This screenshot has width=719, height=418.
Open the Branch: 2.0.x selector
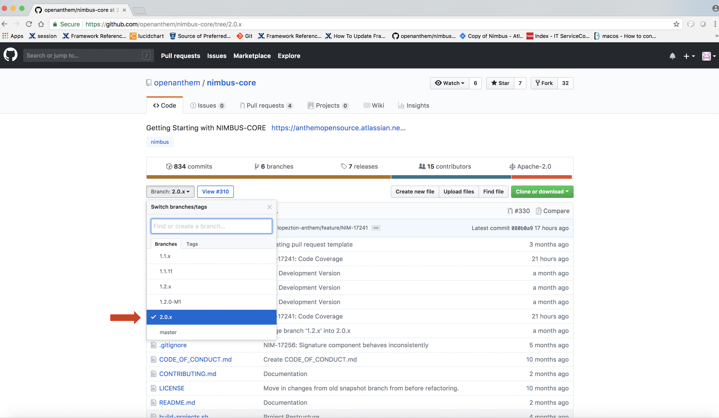coord(170,192)
